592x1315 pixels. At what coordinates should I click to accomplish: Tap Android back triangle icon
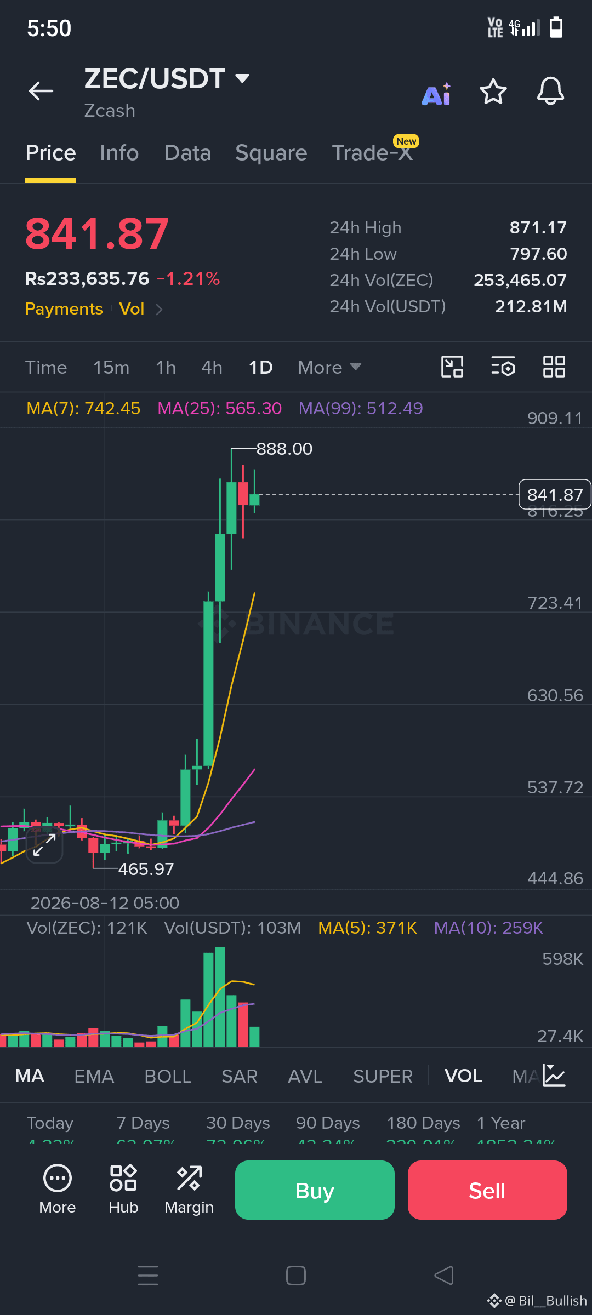click(x=444, y=1276)
